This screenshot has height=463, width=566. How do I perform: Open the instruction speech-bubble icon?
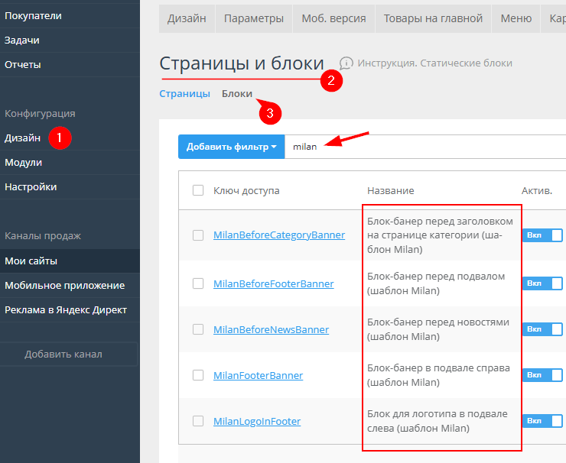pyautogui.click(x=346, y=63)
